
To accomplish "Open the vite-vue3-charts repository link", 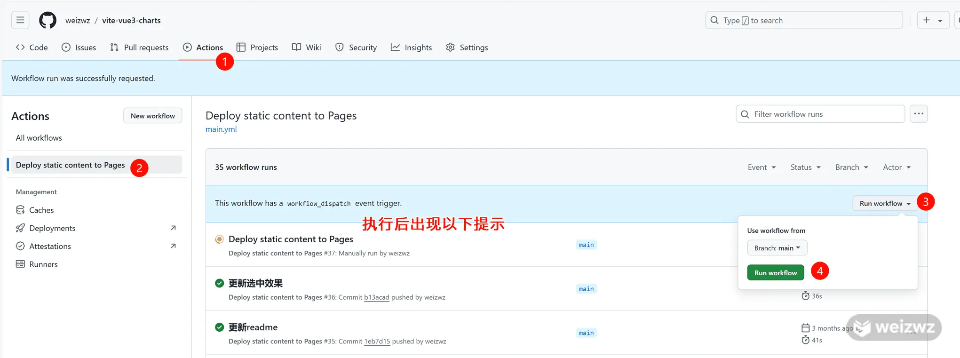I will coord(131,20).
